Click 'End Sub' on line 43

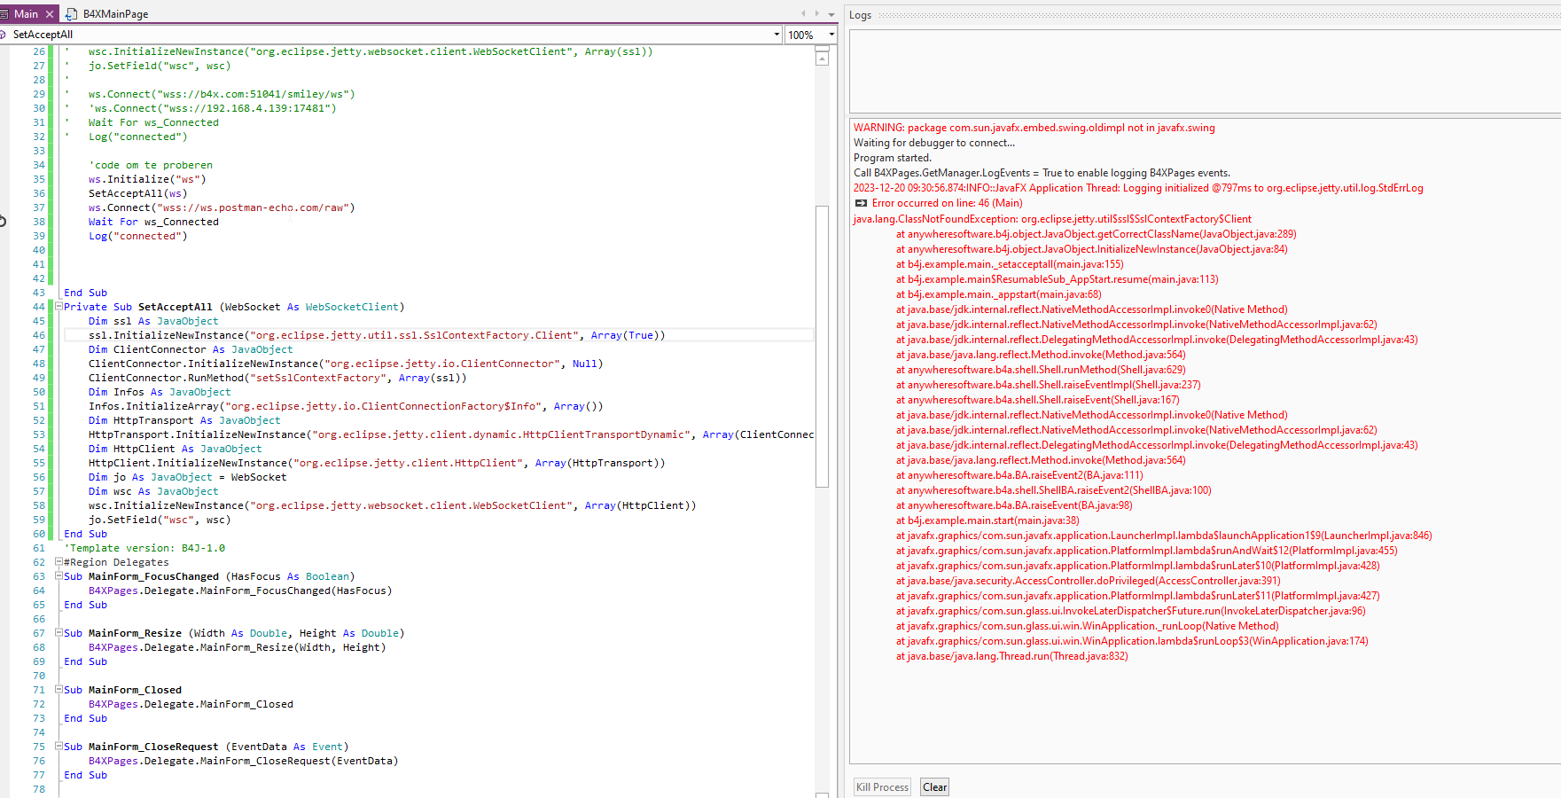click(85, 293)
